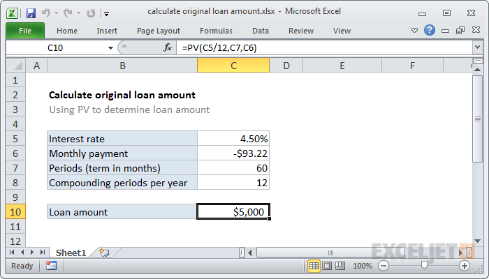Switch to Normal view in status bar
489x279 pixels.
coord(314,266)
